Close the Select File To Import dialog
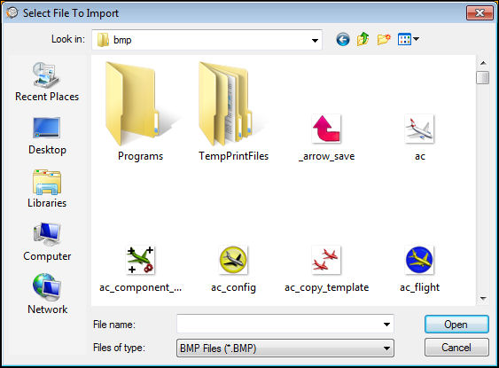This screenshot has height=368, width=499. click(x=480, y=12)
